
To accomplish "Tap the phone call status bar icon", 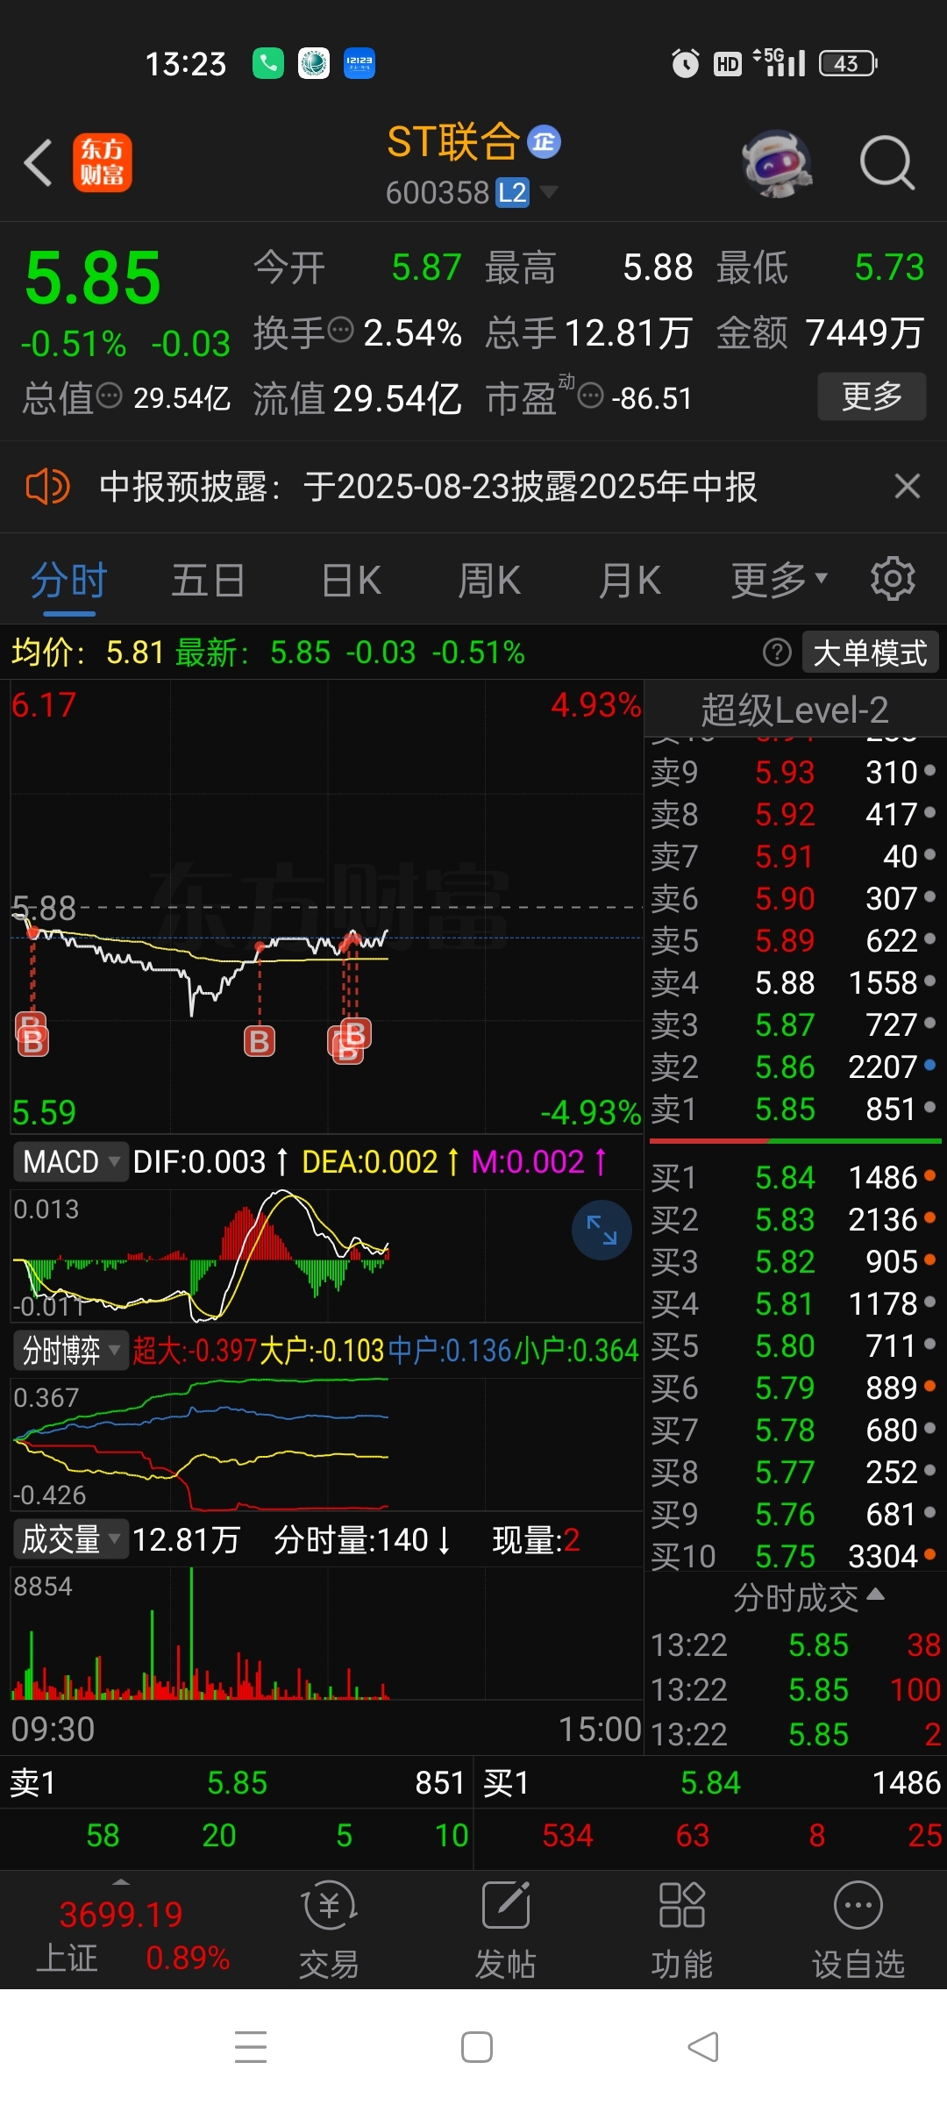I will [268, 63].
